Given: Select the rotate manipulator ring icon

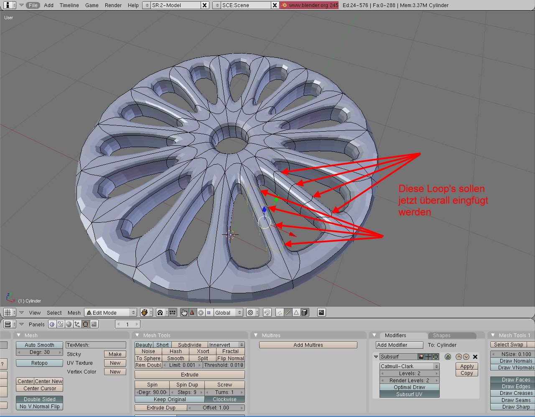Looking at the screenshot, I should point(201,313).
